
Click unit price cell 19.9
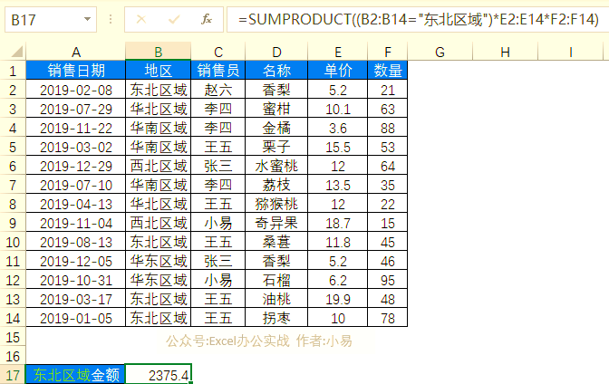point(337,299)
